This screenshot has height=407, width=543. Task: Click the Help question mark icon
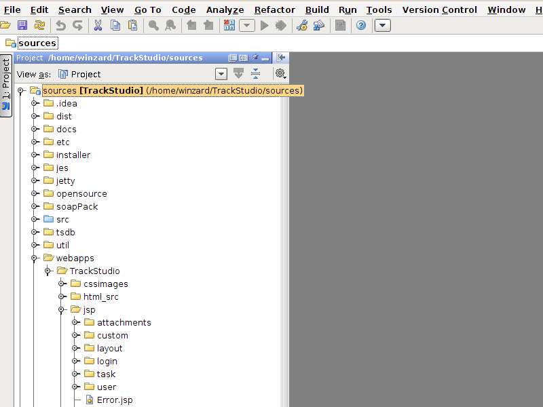point(361,25)
